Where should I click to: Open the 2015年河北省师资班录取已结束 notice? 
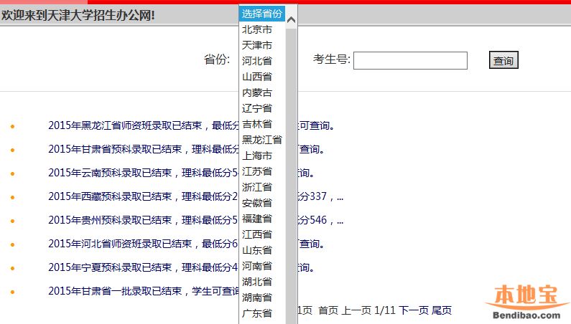tap(143, 244)
